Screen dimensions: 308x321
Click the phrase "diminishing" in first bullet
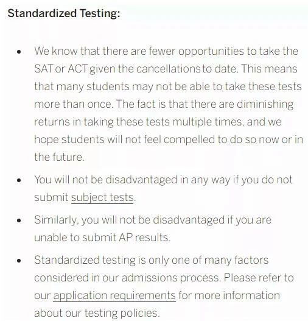(265, 104)
